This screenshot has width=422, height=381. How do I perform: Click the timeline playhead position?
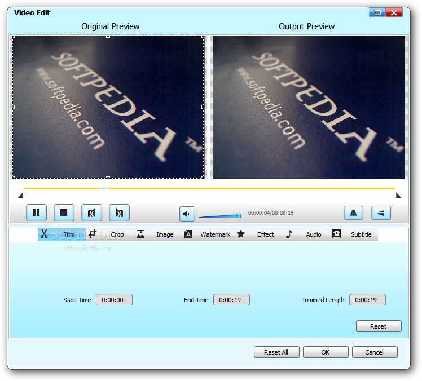[x=104, y=188]
